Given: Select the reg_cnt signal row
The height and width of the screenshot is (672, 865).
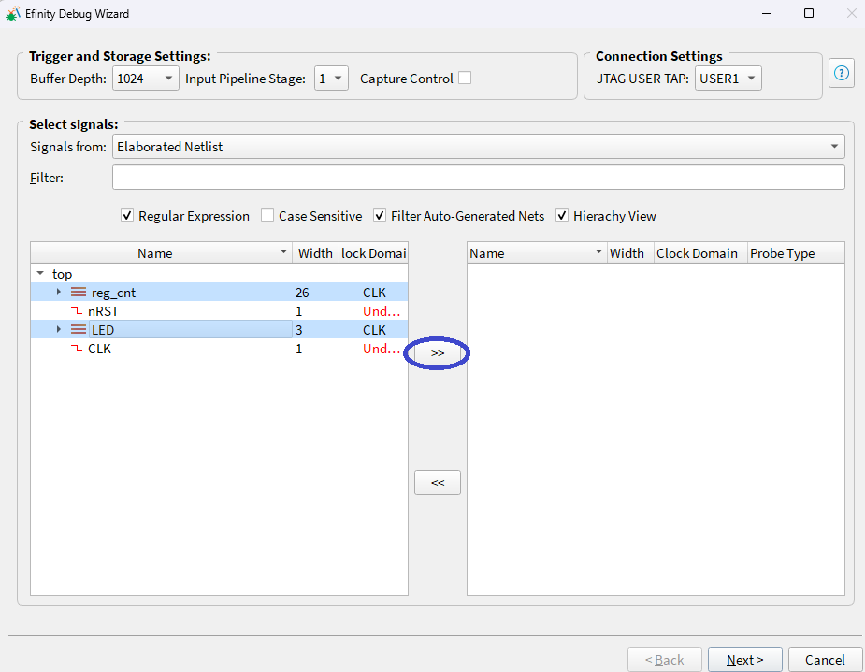Looking at the screenshot, I should [220, 293].
